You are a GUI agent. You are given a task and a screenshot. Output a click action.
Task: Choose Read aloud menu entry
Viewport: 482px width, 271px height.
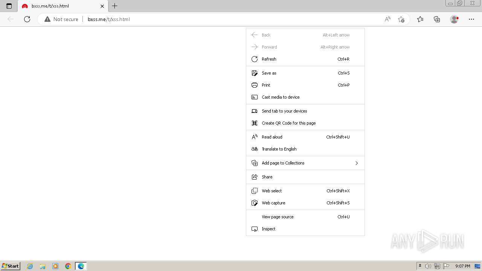click(305, 137)
